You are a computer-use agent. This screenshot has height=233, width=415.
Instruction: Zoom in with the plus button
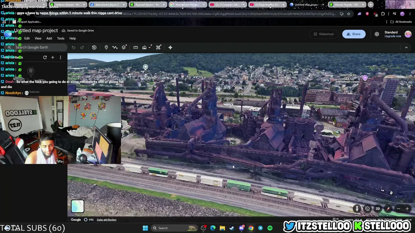(x=407, y=209)
